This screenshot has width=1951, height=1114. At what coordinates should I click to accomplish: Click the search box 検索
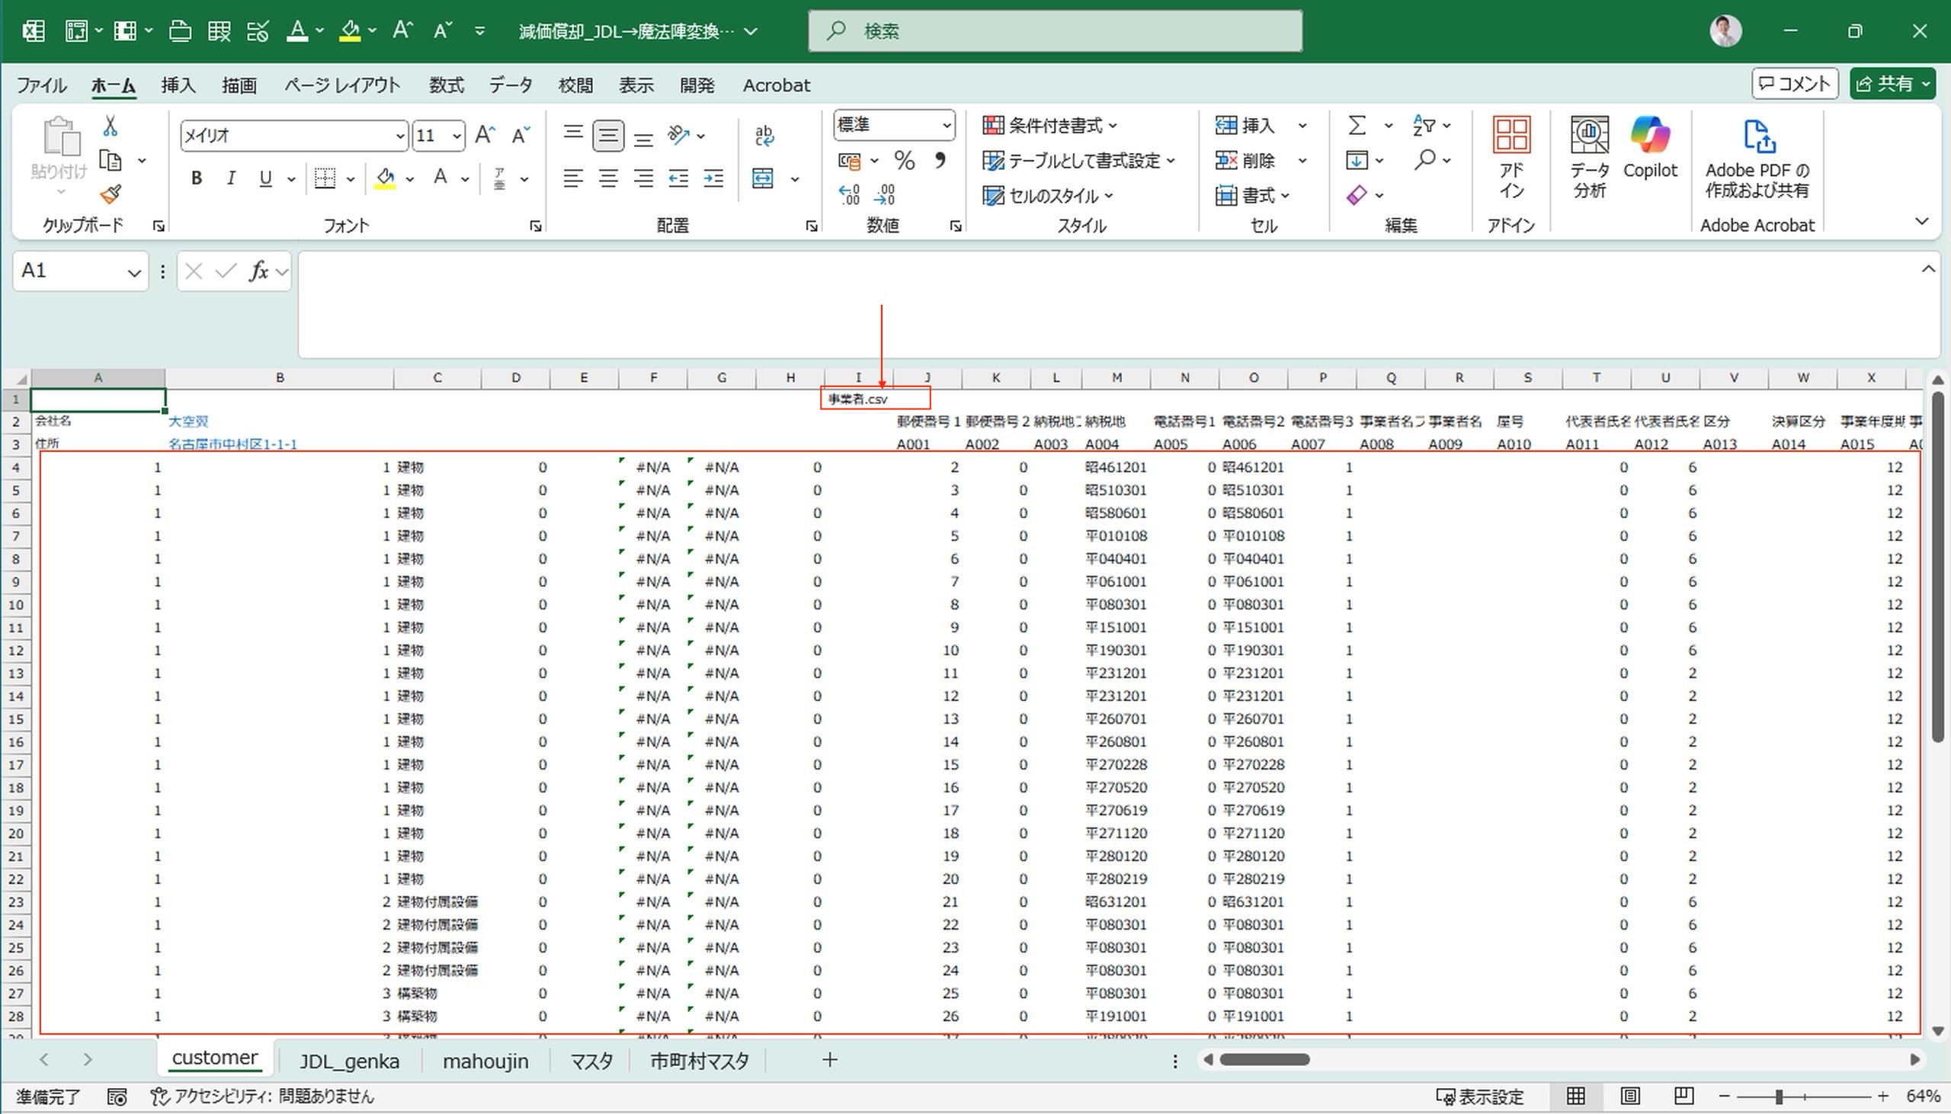pyautogui.click(x=1055, y=30)
